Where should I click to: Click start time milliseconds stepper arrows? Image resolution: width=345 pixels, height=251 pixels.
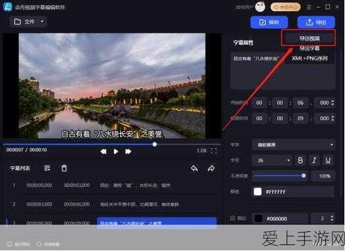333,103
